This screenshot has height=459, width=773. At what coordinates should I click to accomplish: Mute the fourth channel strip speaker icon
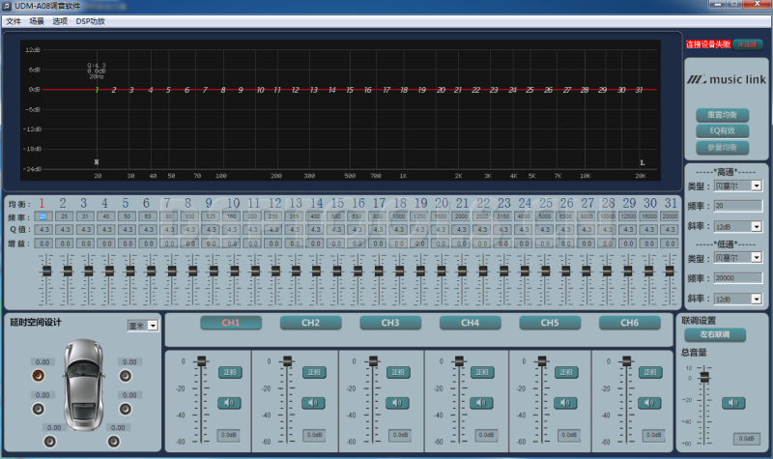click(x=481, y=403)
